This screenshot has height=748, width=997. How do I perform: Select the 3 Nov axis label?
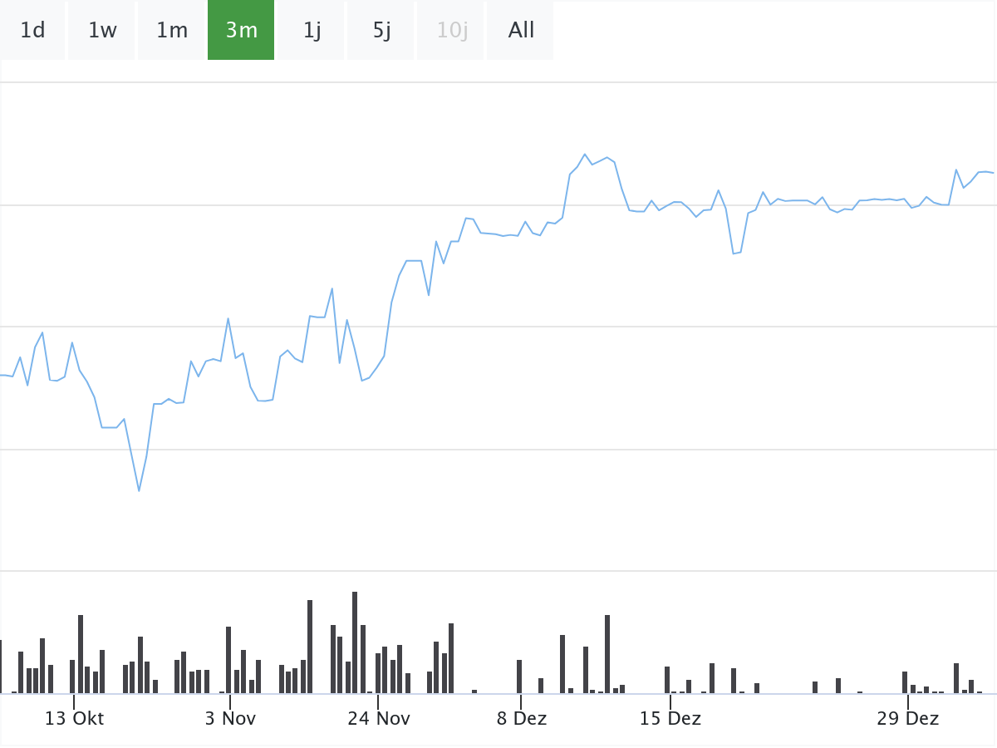(230, 718)
